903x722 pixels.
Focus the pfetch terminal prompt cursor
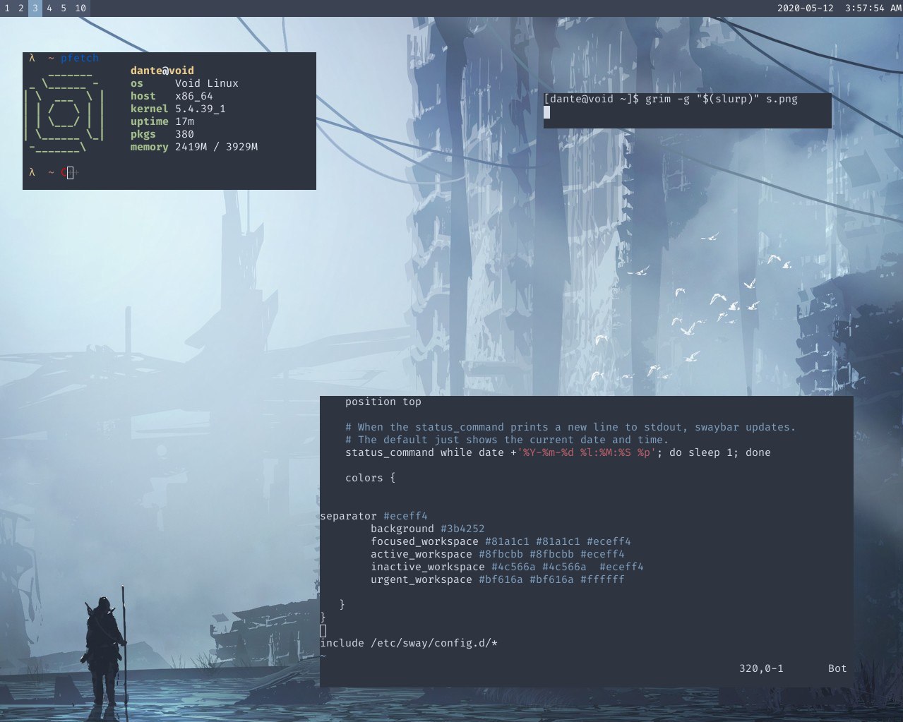[70, 172]
